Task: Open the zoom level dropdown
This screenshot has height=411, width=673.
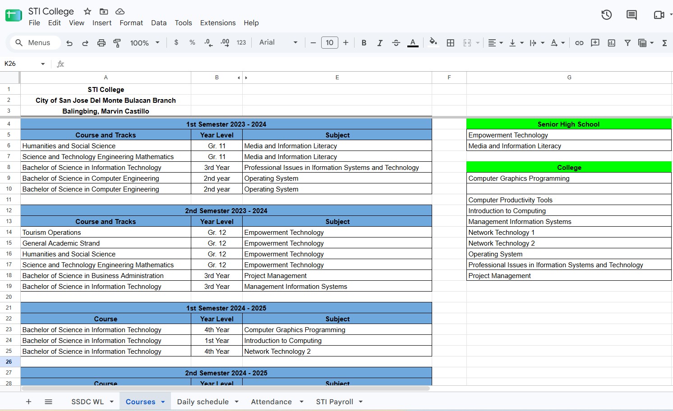Action: [145, 43]
